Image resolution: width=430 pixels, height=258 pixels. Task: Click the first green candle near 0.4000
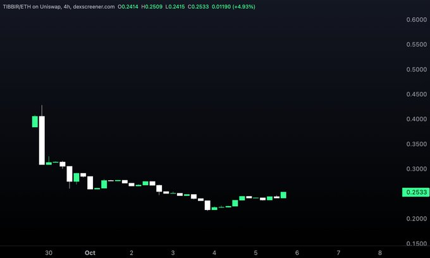[x=35, y=121]
